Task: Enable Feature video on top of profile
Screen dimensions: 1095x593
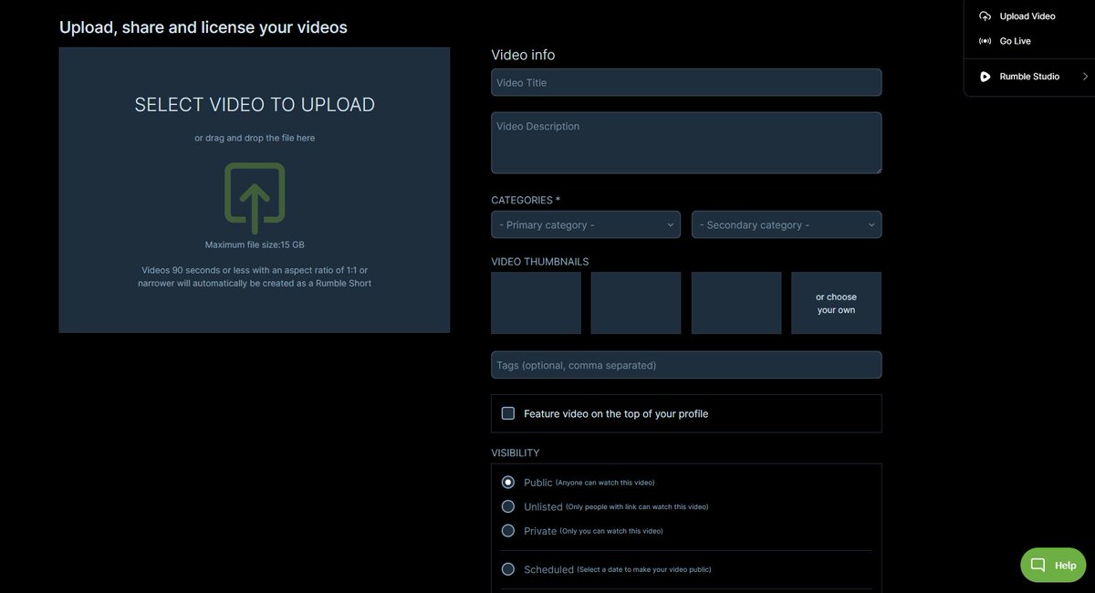Action: [x=508, y=413]
